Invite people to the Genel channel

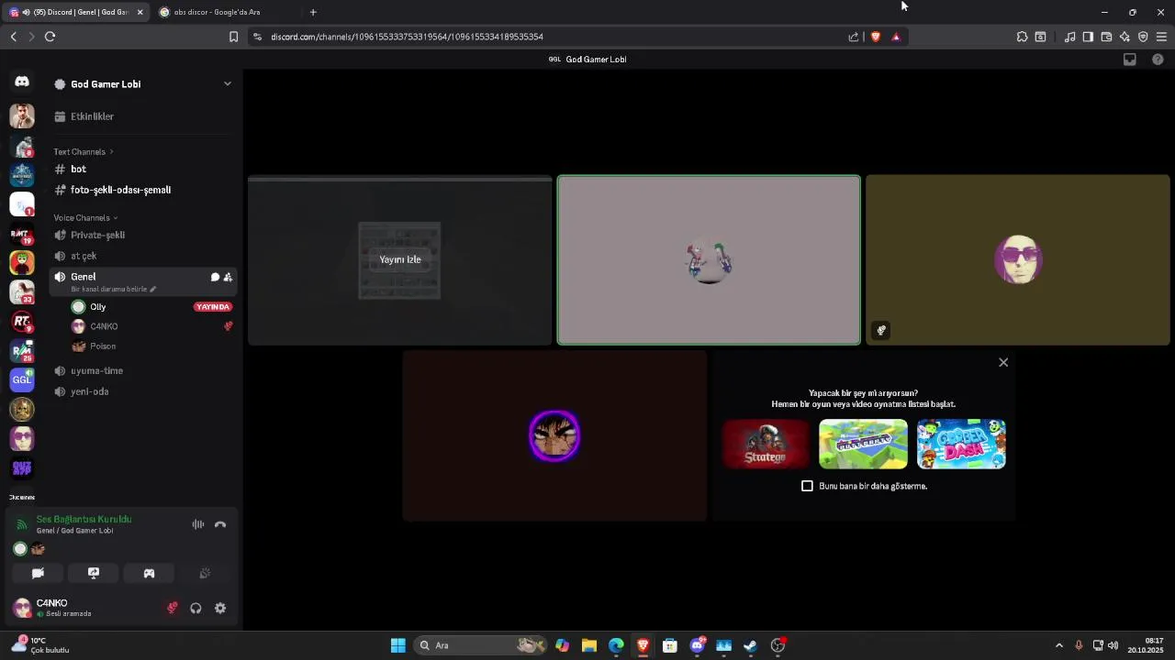228,277
